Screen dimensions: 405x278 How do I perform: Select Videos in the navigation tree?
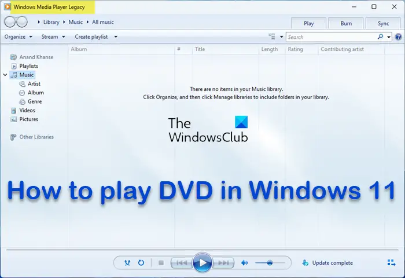27,111
